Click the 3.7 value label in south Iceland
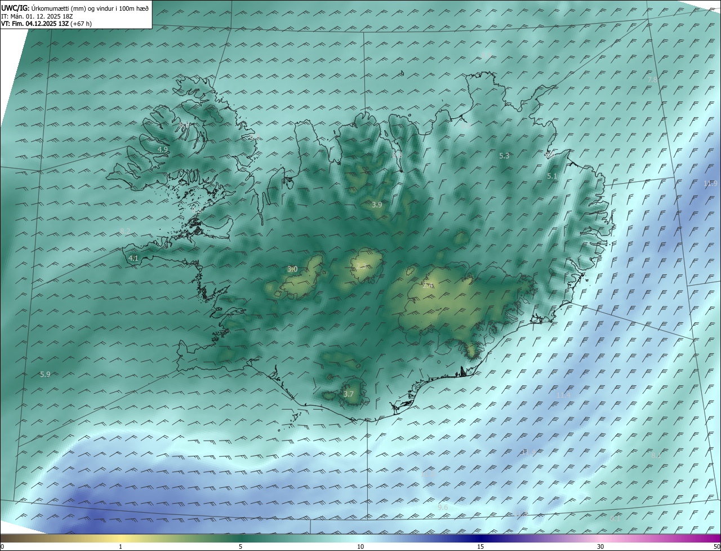721x551 pixels. tap(348, 394)
